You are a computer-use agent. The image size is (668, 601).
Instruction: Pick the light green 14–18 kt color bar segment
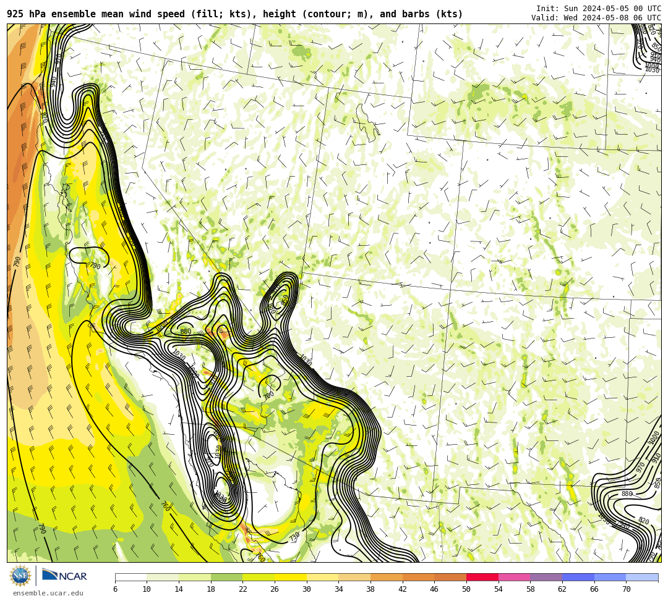click(195, 577)
